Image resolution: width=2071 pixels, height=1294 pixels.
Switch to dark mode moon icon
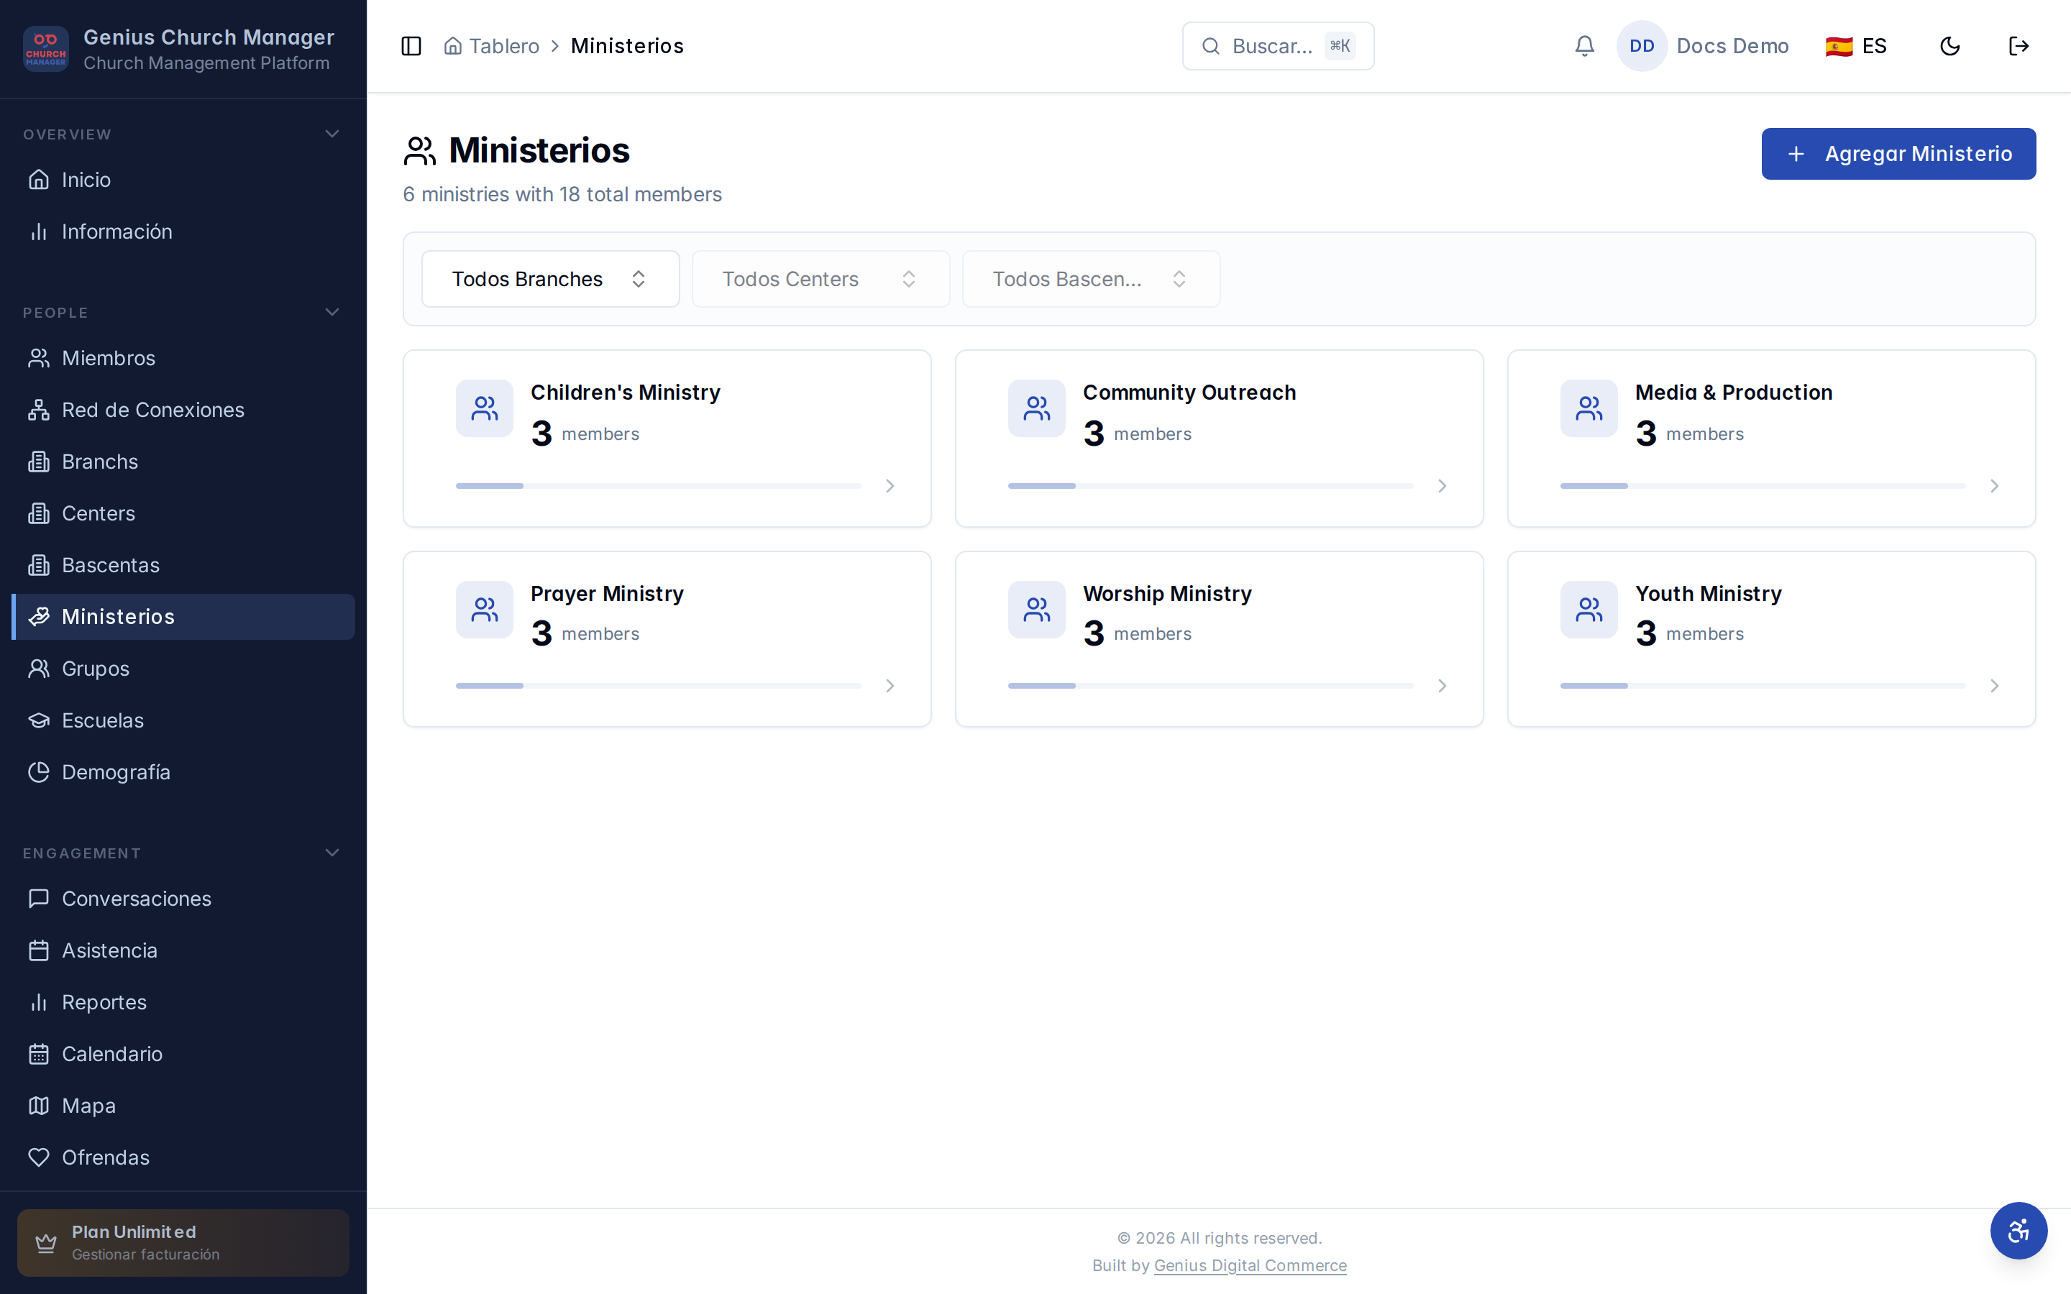point(1949,46)
